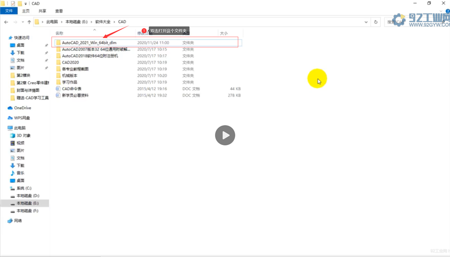
Task: Go back with the back arrow
Action: (6, 22)
